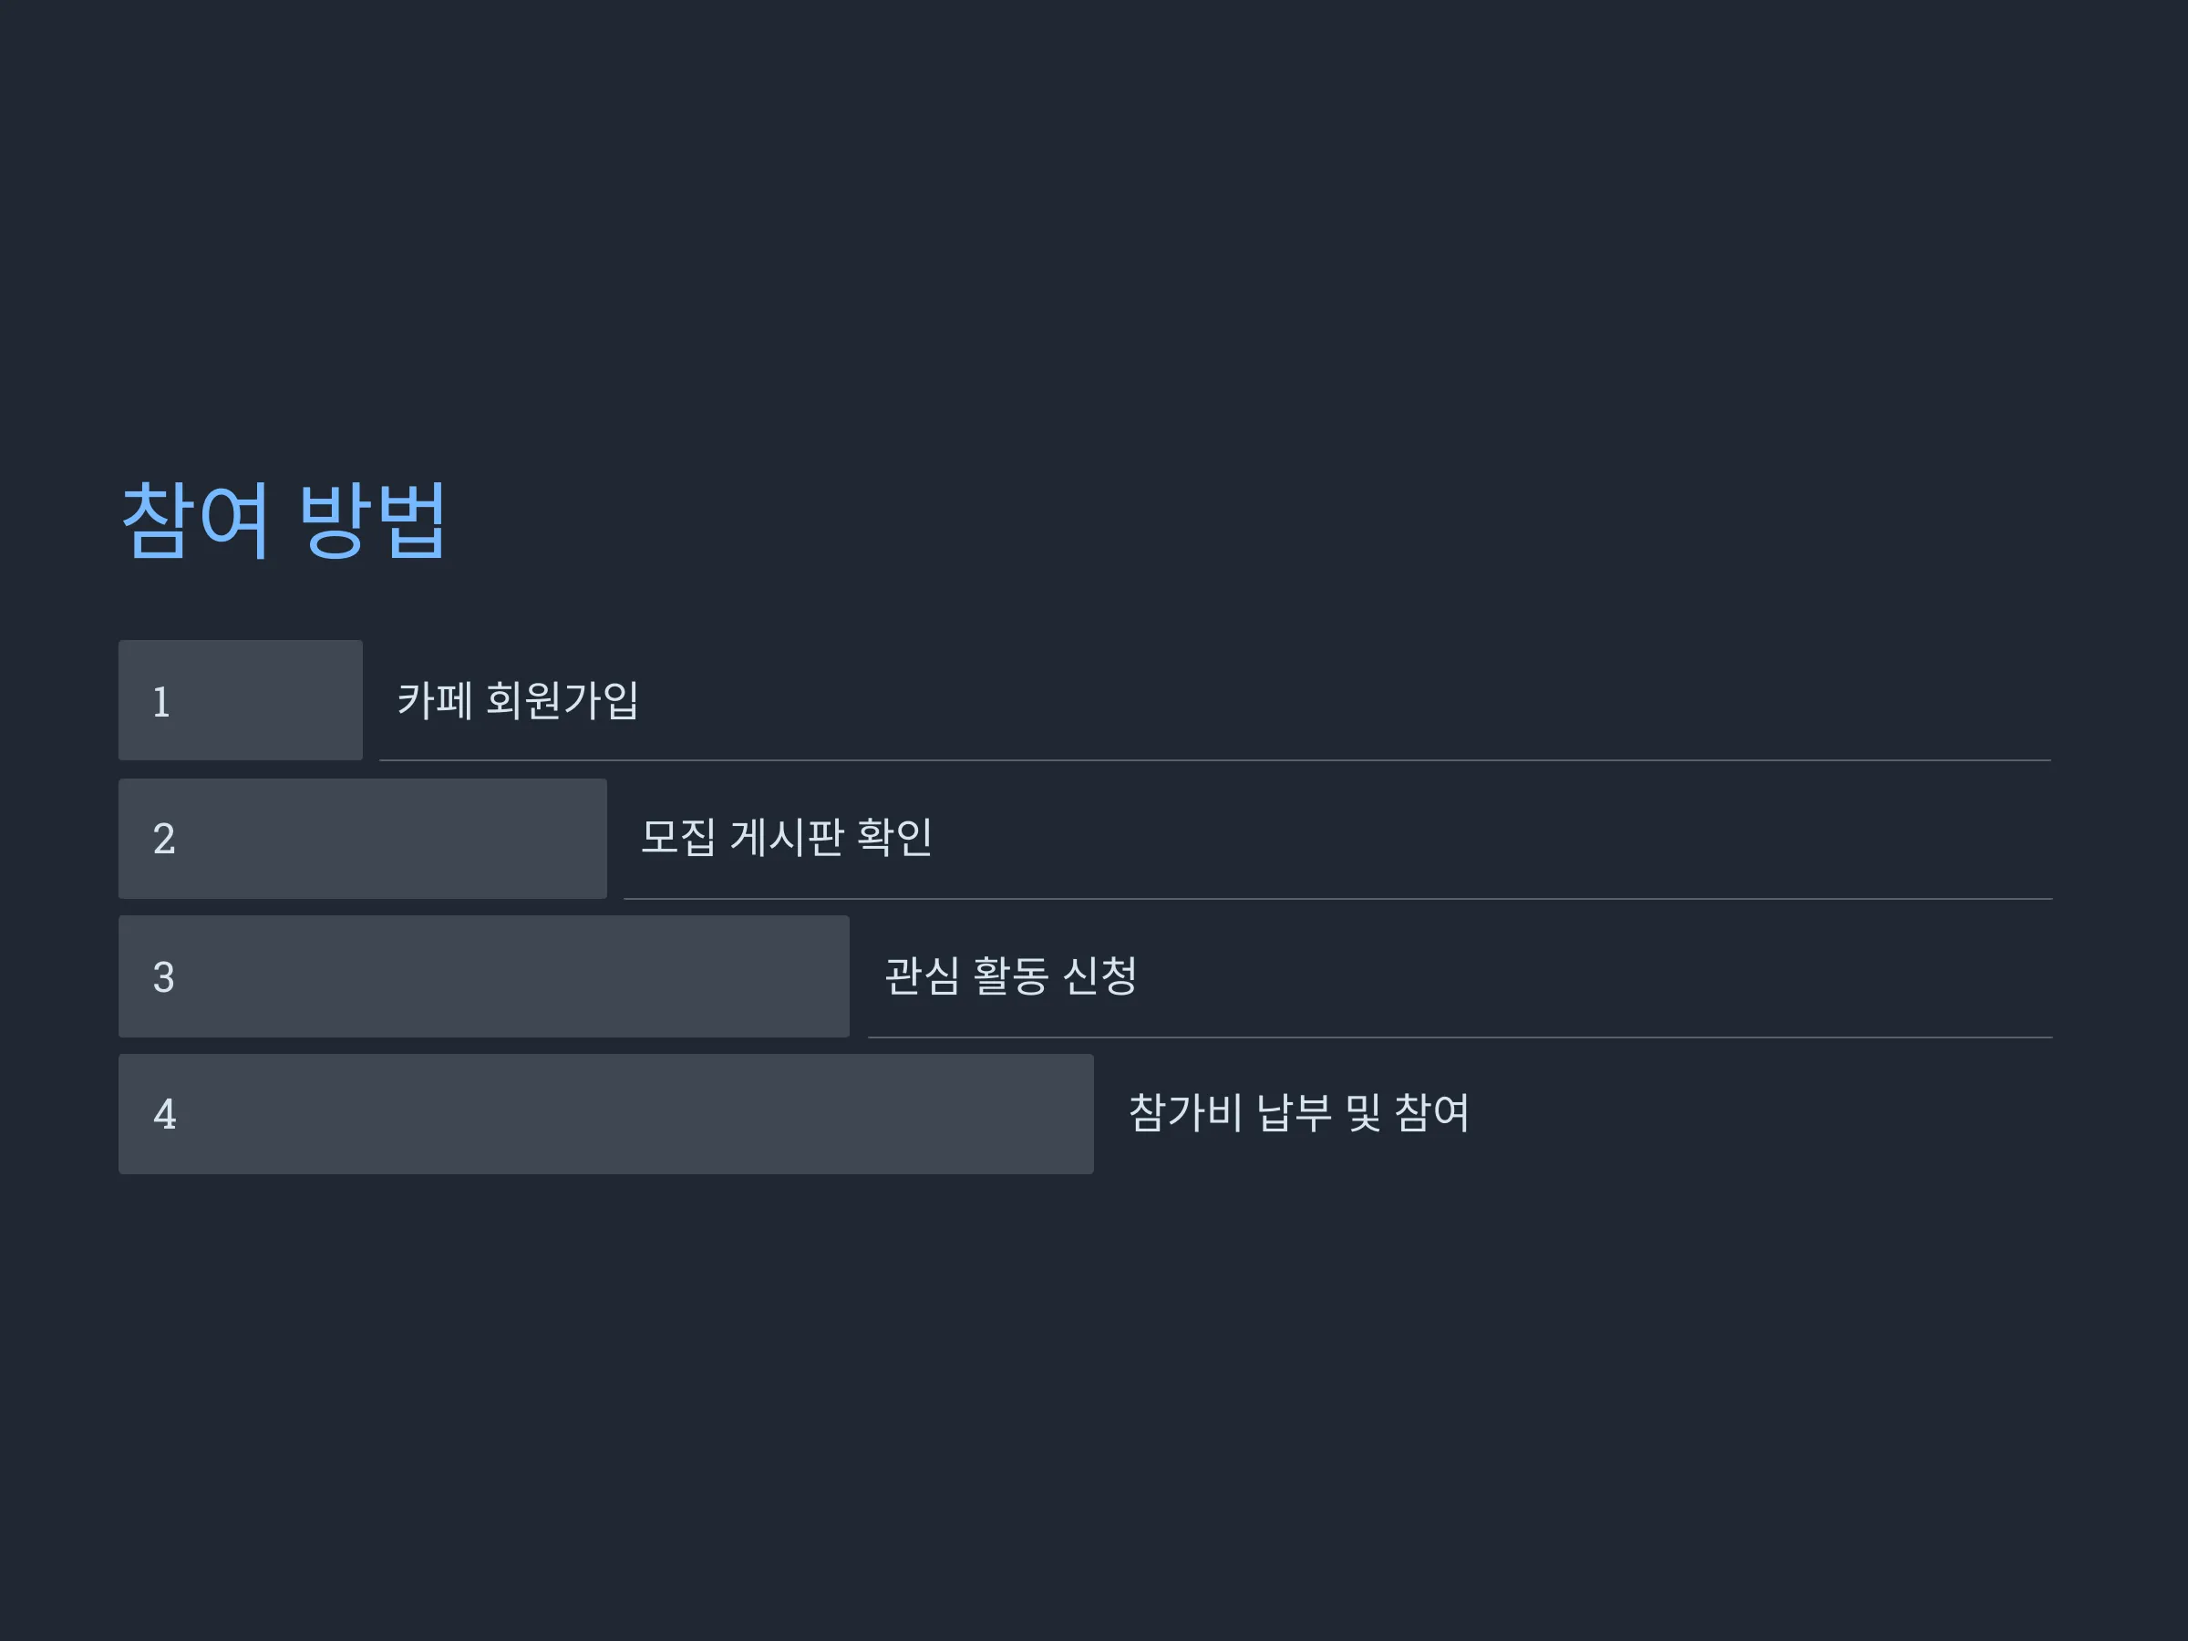
Task: Select the short gray bar beside "카페 회원가입"
Action: tap(241, 700)
